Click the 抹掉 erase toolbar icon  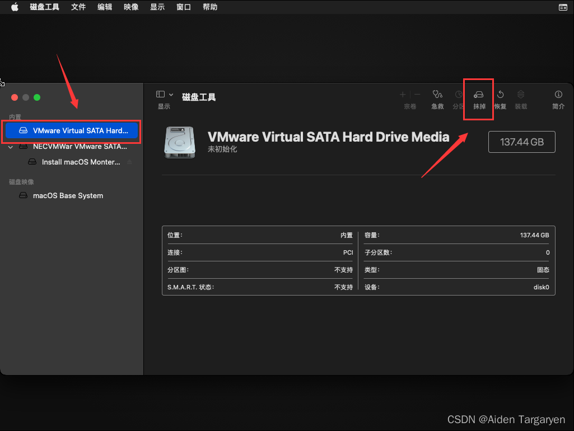click(x=478, y=95)
